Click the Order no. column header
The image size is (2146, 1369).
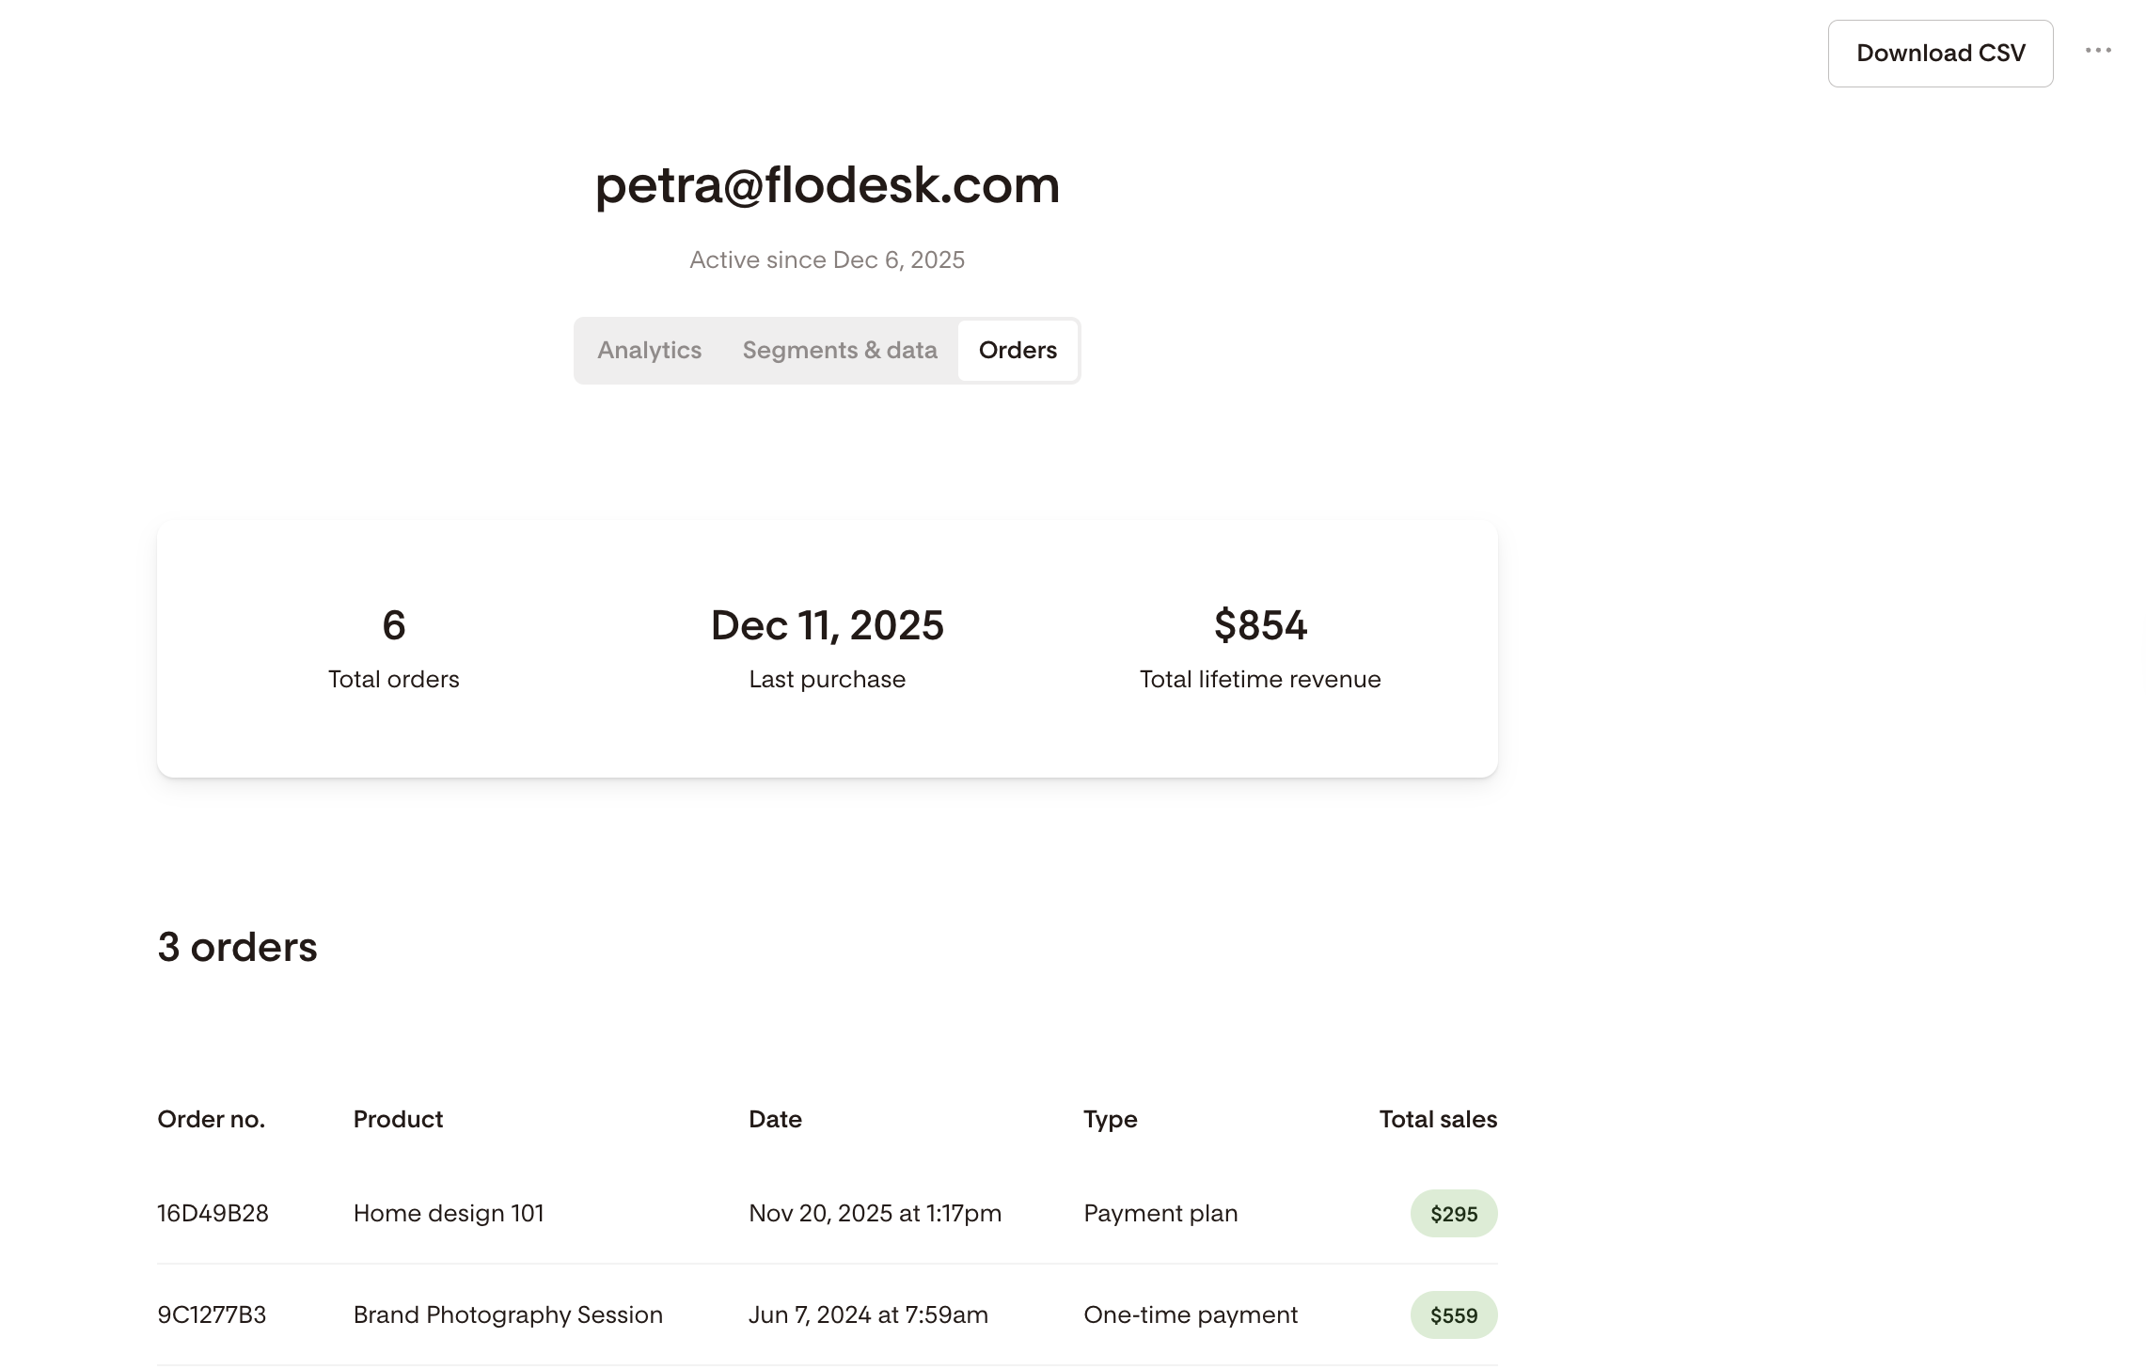click(212, 1120)
